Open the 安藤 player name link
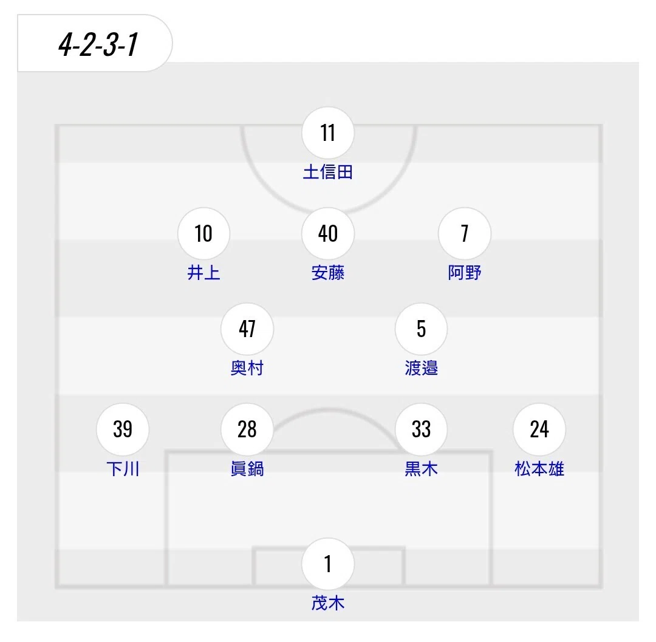Screen dimensions: 656x642 (x=327, y=273)
